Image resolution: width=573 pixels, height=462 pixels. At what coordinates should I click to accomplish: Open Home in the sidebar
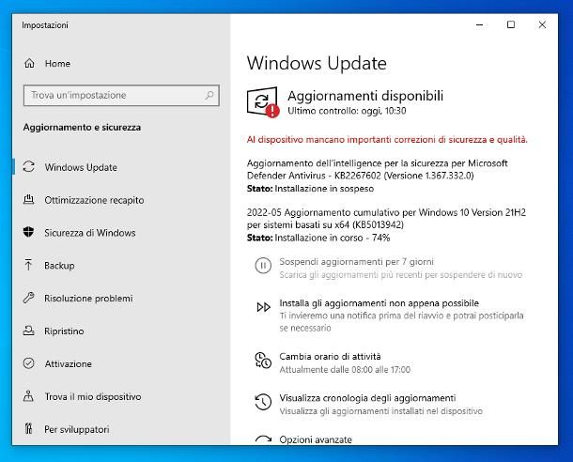(x=57, y=64)
